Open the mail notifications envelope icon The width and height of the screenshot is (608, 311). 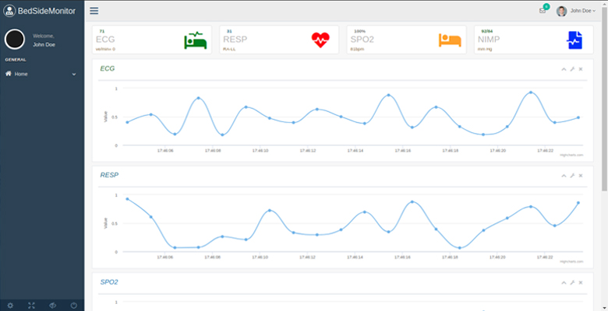(x=543, y=11)
